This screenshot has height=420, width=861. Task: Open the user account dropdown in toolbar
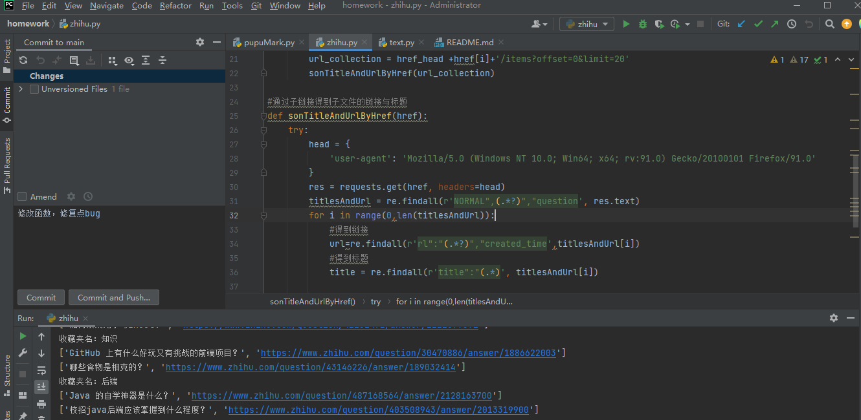[x=539, y=24]
